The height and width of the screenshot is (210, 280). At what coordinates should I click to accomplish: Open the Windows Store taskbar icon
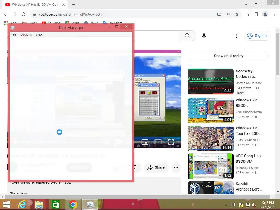56,205
